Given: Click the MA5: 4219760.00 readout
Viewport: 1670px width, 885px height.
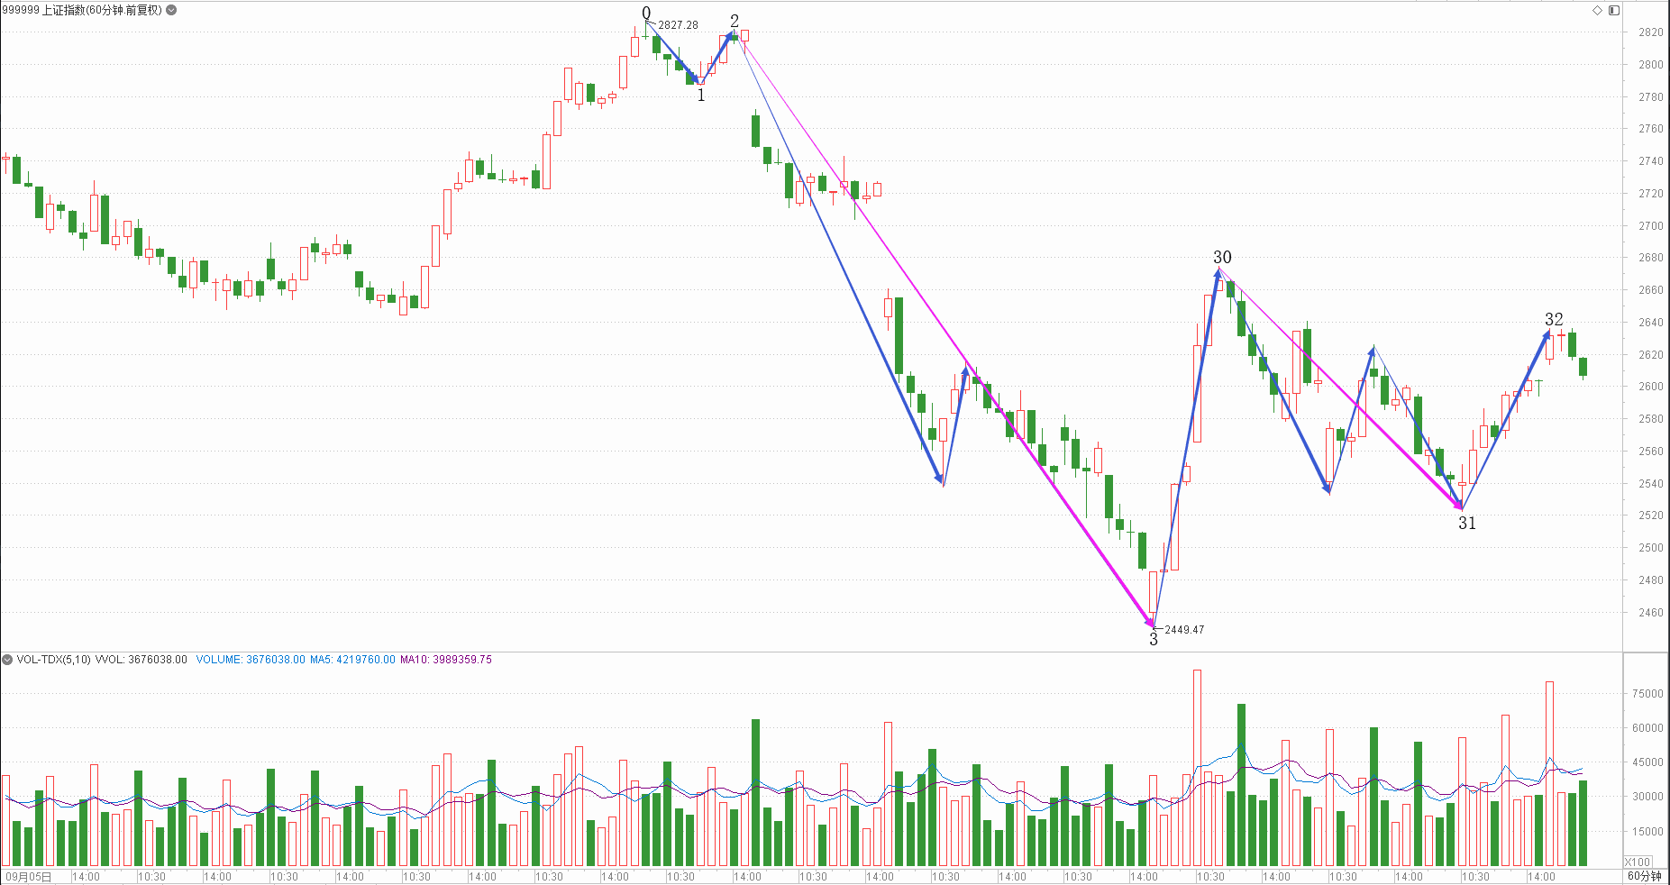Looking at the screenshot, I should [x=352, y=660].
